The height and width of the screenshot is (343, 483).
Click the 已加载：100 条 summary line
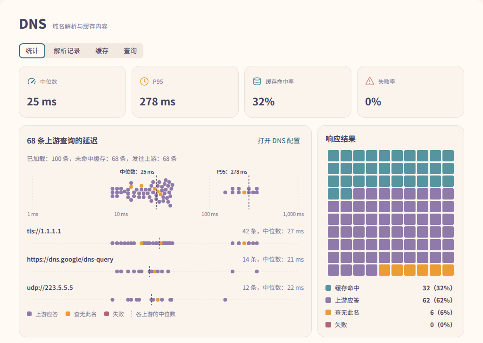pos(102,159)
